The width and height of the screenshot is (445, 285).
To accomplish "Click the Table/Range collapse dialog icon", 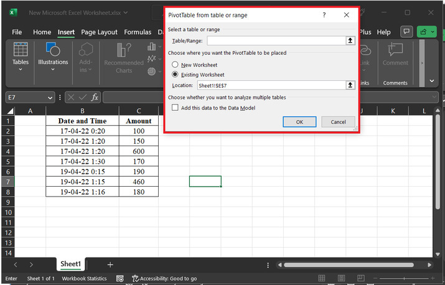I will tap(350, 40).
